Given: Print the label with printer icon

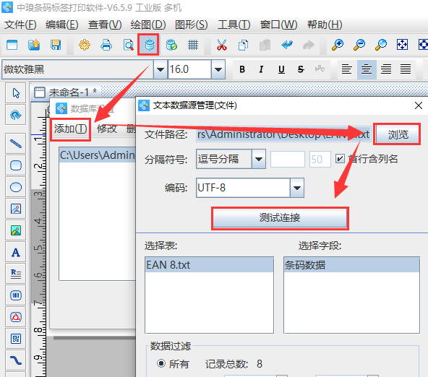Looking at the screenshot, I should tap(106, 45).
